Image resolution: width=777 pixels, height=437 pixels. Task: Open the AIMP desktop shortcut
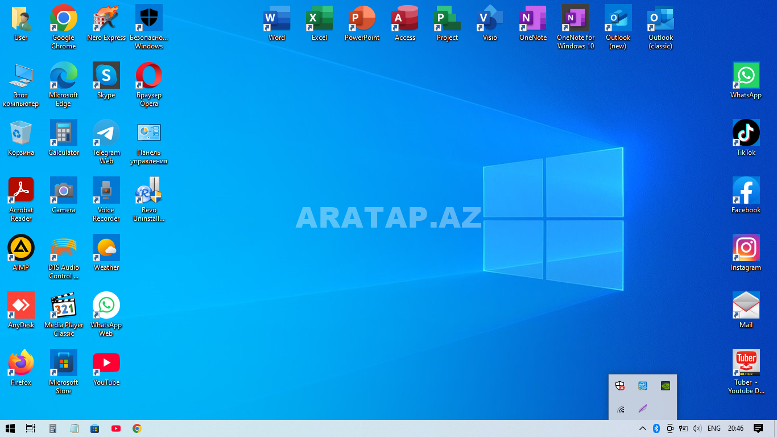[21, 253]
